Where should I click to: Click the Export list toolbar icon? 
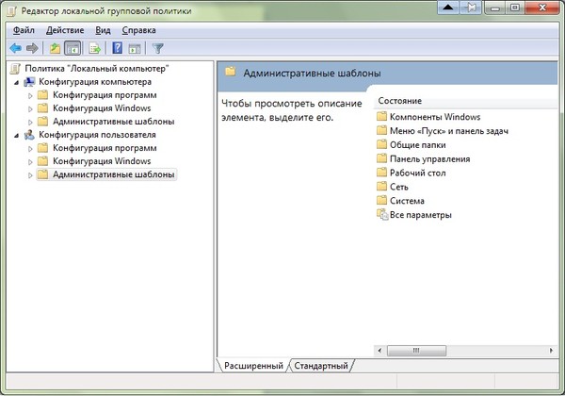click(95, 48)
